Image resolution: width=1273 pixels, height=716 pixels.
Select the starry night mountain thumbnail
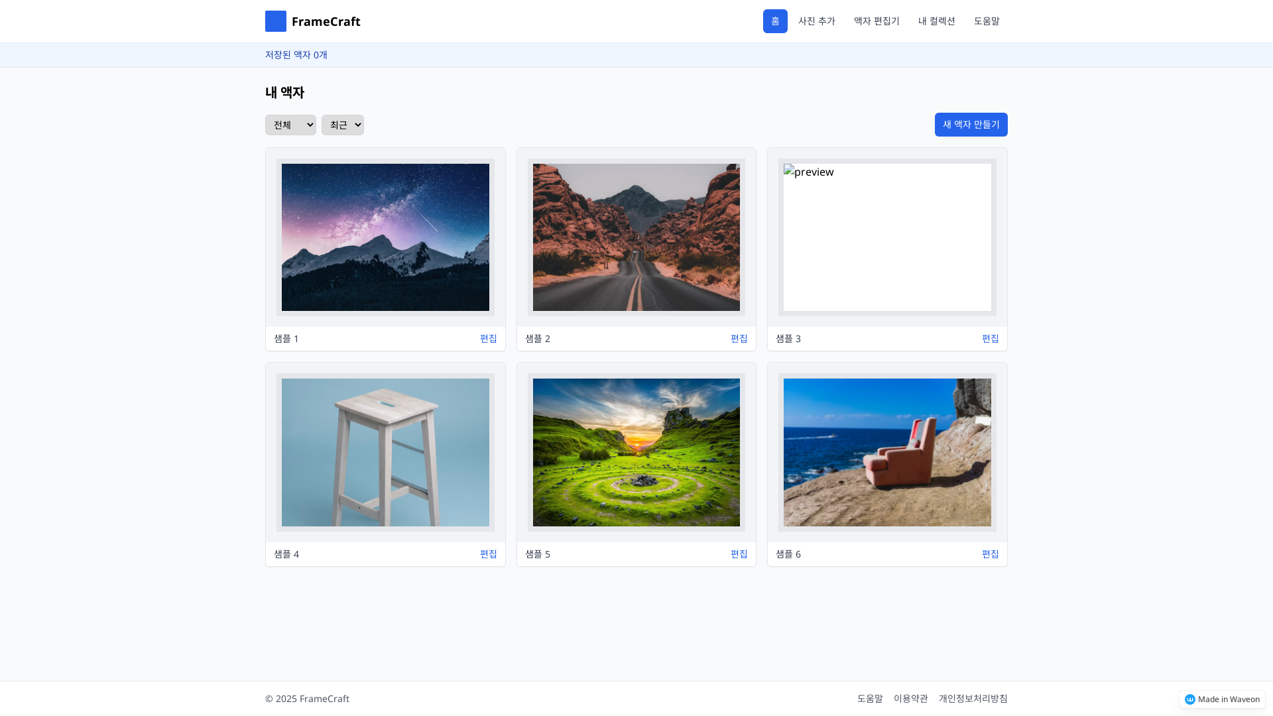point(385,237)
